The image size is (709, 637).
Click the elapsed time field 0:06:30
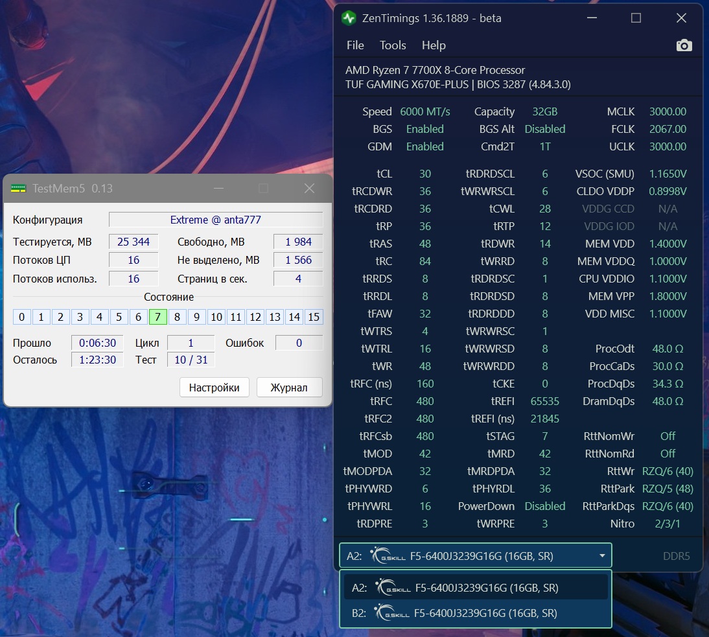pos(97,343)
